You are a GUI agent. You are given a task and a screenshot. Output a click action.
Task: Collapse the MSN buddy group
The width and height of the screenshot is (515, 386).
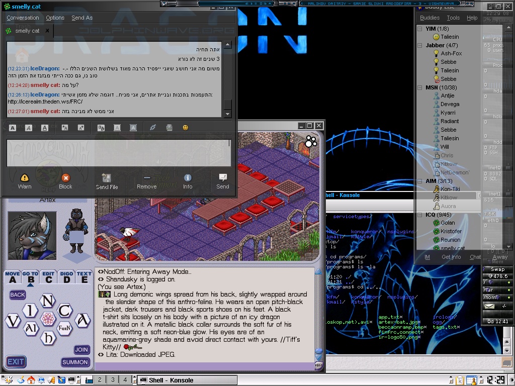pos(420,87)
